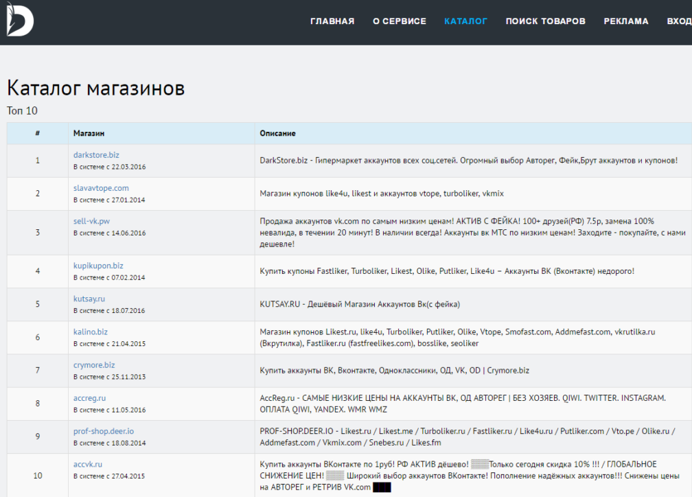This screenshot has width=692, height=497.
Task: Click the feather D site logo
Action: tap(20, 19)
